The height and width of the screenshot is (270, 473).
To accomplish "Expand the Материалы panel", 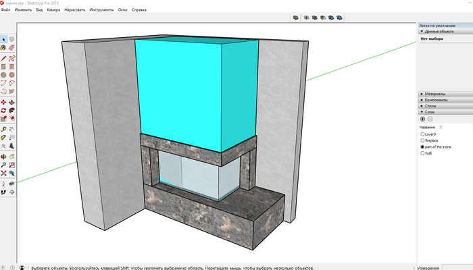I will pos(434,94).
